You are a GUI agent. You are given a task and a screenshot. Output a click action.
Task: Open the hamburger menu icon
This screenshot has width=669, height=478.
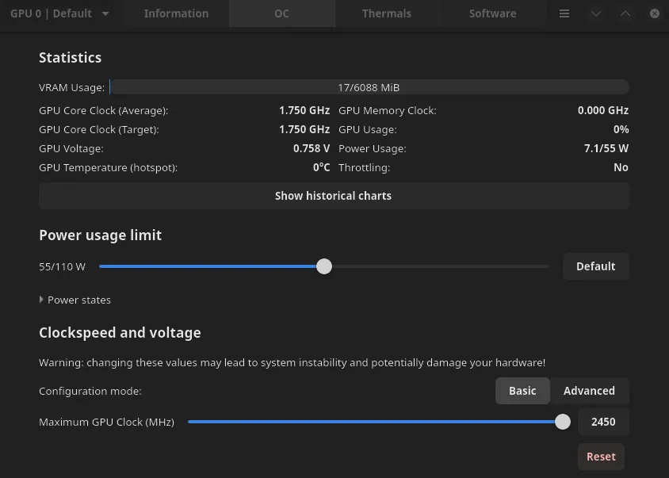564,13
